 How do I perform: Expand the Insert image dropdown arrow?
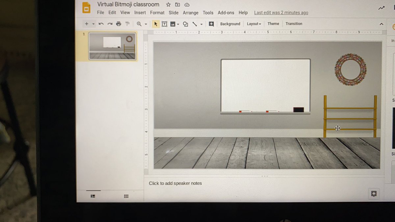tap(178, 24)
